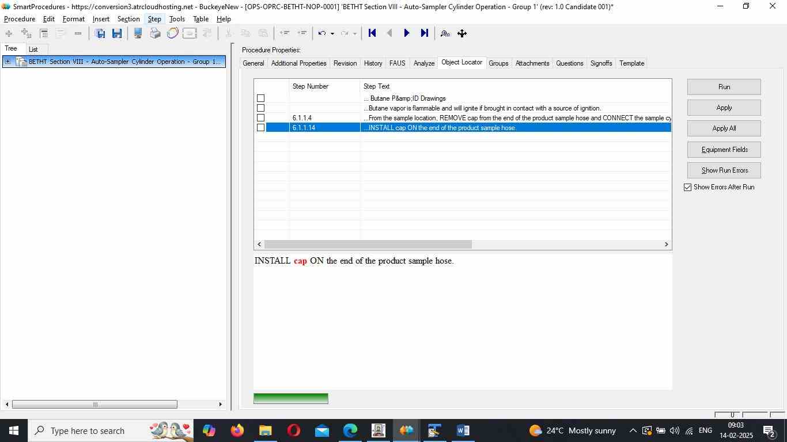Viewport: 787px width, 442px height.
Task: Click the find/spell check binoculars icon
Action: tap(445, 33)
